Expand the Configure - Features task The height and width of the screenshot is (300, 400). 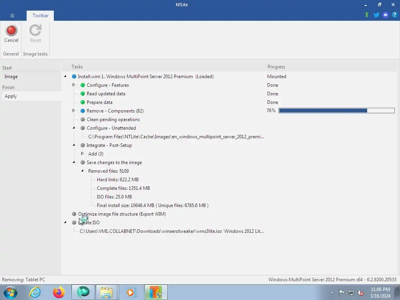(74, 85)
